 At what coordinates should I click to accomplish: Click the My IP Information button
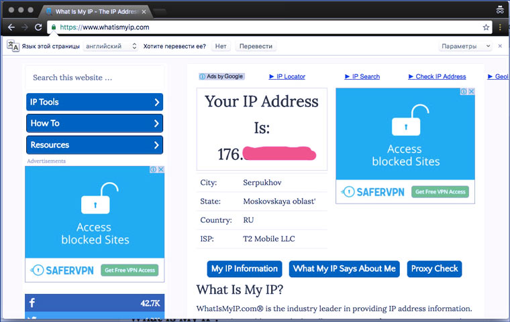[244, 268]
